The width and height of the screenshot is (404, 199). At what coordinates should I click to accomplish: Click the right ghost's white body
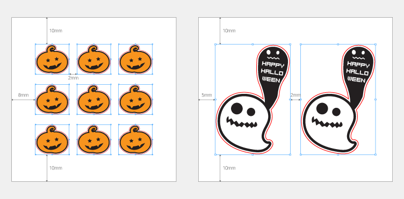327,134
